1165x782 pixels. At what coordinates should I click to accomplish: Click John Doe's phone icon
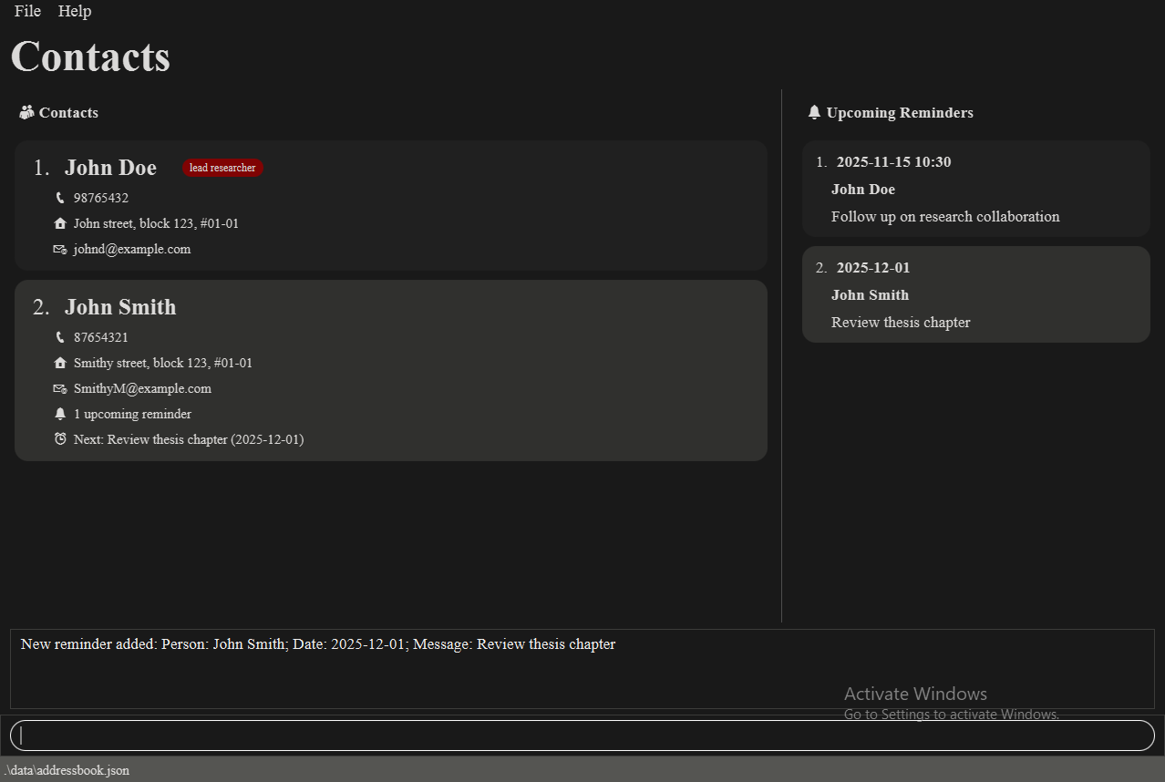tap(60, 198)
